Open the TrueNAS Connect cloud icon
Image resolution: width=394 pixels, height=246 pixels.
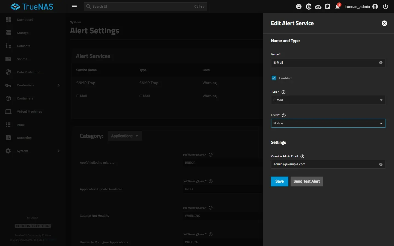click(x=318, y=7)
